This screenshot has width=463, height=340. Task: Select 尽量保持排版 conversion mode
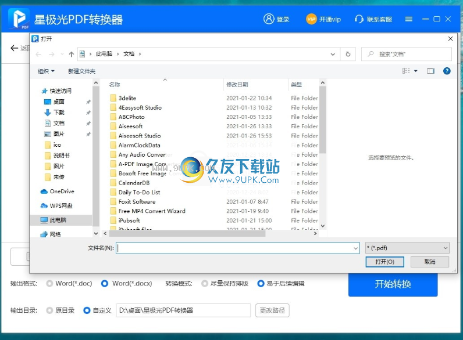point(204,284)
